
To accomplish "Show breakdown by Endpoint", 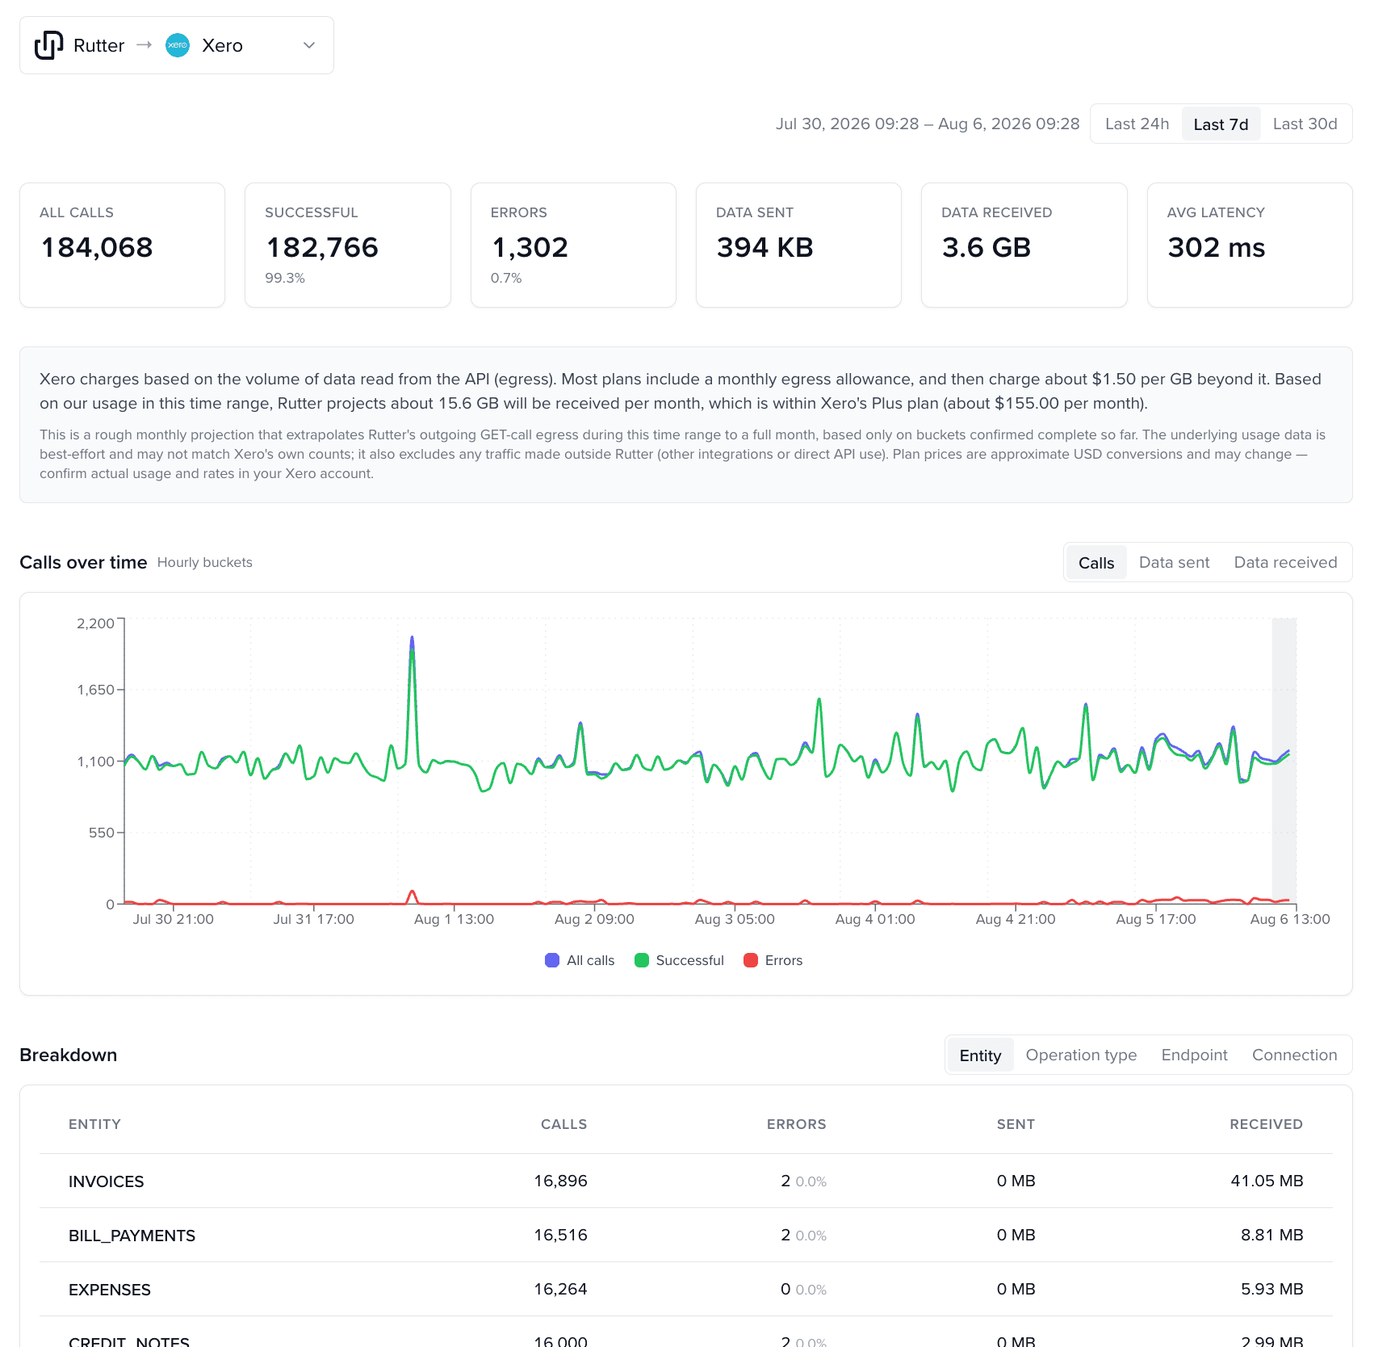I will tap(1194, 1055).
